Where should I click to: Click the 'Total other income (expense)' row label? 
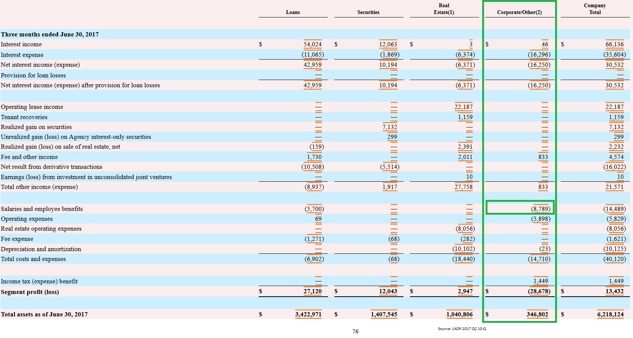pyautogui.click(x=39, y=187)
